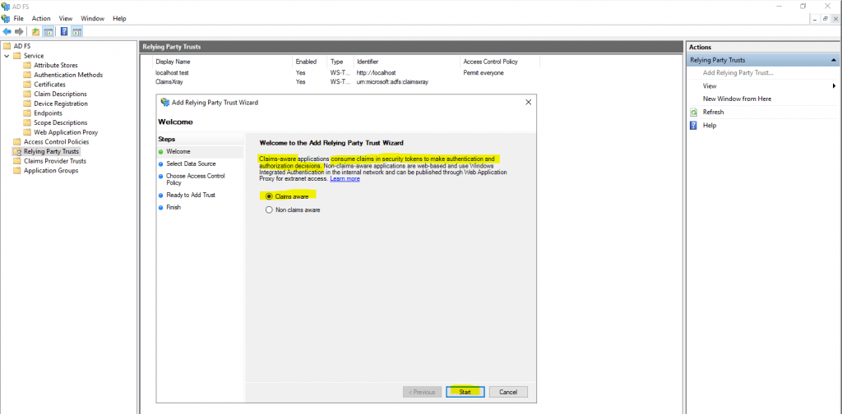Click the blue Help question mark toolbar icon
This screenshot has width=842, height=414.
(x=64, y=32)
